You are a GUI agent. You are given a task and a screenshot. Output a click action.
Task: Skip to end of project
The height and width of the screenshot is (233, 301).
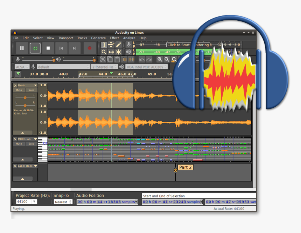click(x=75, y=48)
